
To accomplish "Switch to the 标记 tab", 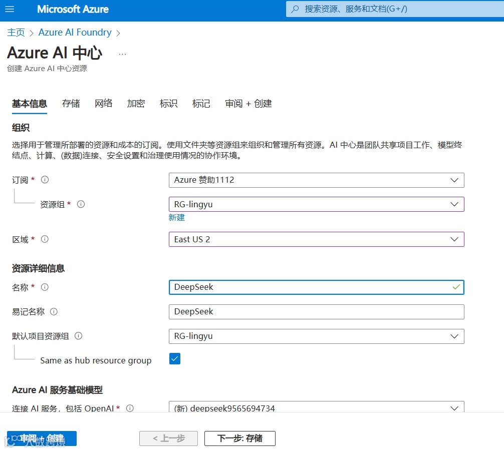I will tap(201, 104).
